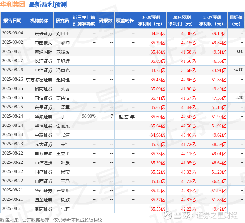Click the 近三年业绩预测准确度 column header
Image resolution: width=245 pixels, height=223 pixels.
pyautogui.click(x=84, y=21)
